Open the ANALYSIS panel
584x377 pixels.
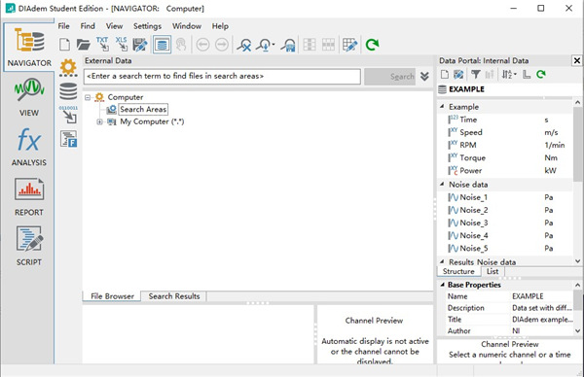point(29,147)
